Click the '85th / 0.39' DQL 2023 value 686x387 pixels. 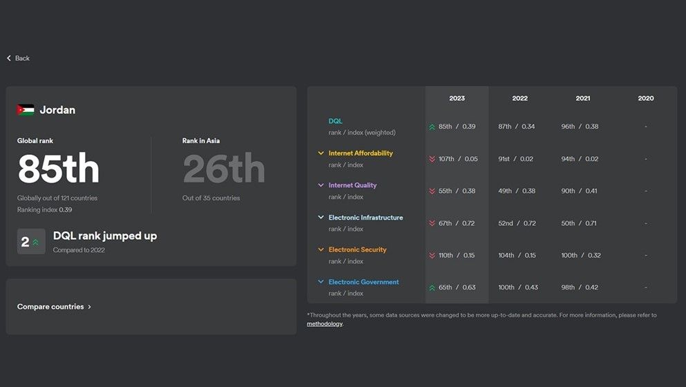click(457, 126)
